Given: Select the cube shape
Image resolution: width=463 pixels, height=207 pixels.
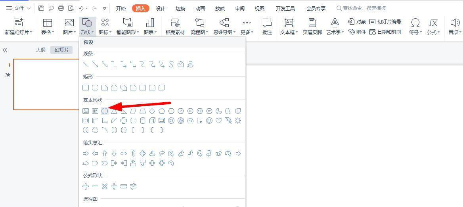Looking at the screenshot, I should 152,121.
